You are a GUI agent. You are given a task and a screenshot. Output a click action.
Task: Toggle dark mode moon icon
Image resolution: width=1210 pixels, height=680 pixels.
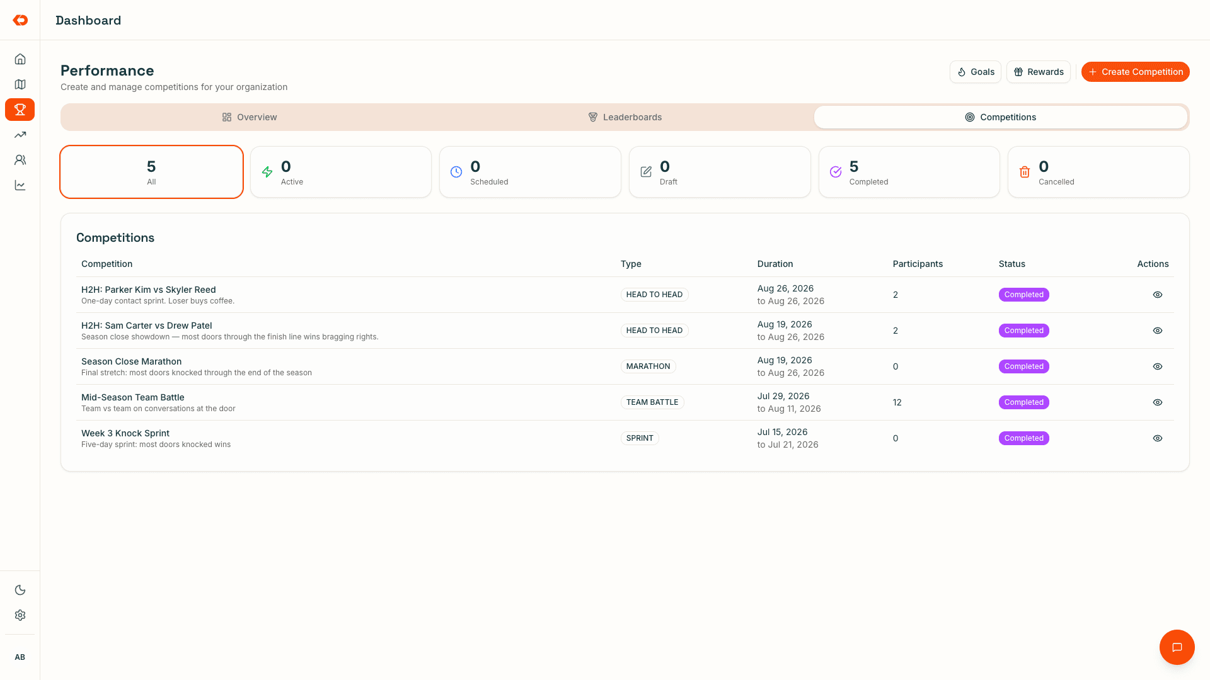20,590
